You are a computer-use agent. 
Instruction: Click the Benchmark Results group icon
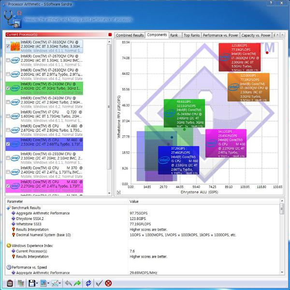coord(9,208)
